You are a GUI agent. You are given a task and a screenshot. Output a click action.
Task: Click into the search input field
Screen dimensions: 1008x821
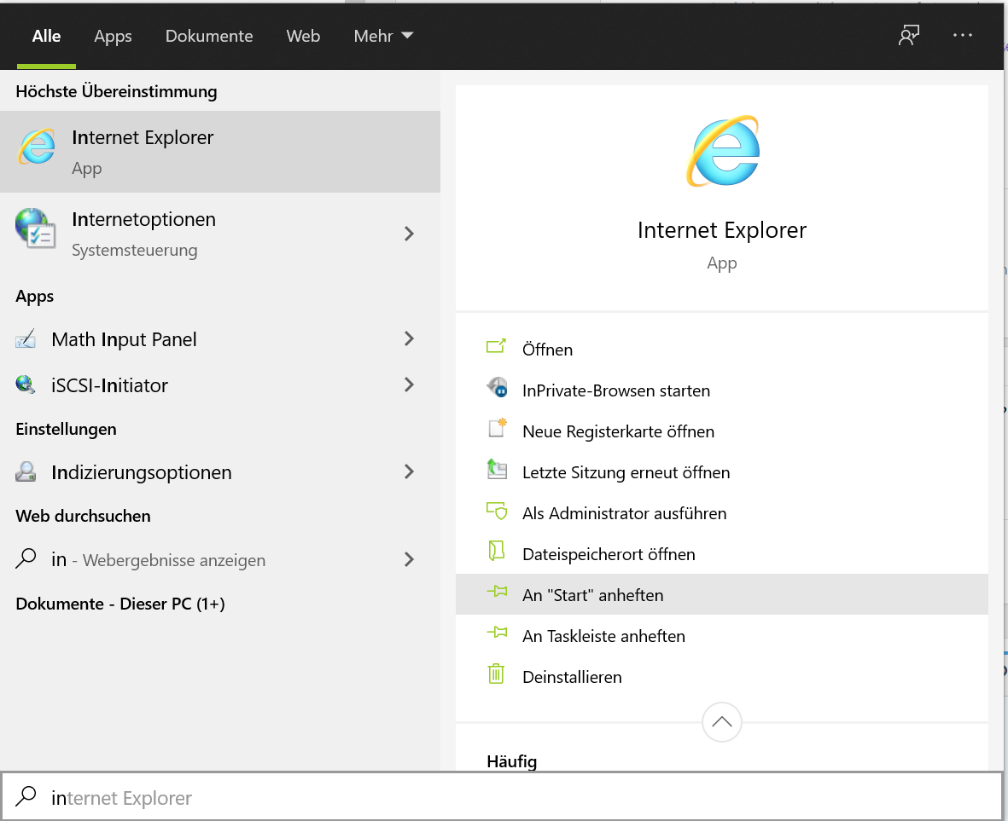click(x=501, y=796)
